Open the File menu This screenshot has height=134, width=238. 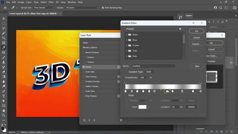coord(8,2)
